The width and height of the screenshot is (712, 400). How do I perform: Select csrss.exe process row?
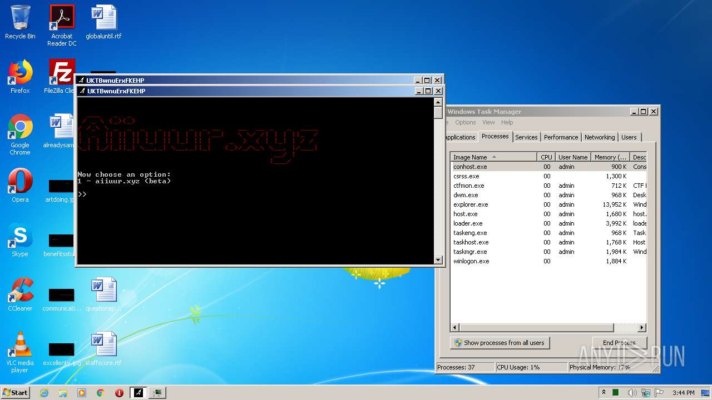(x=548, y=176)
